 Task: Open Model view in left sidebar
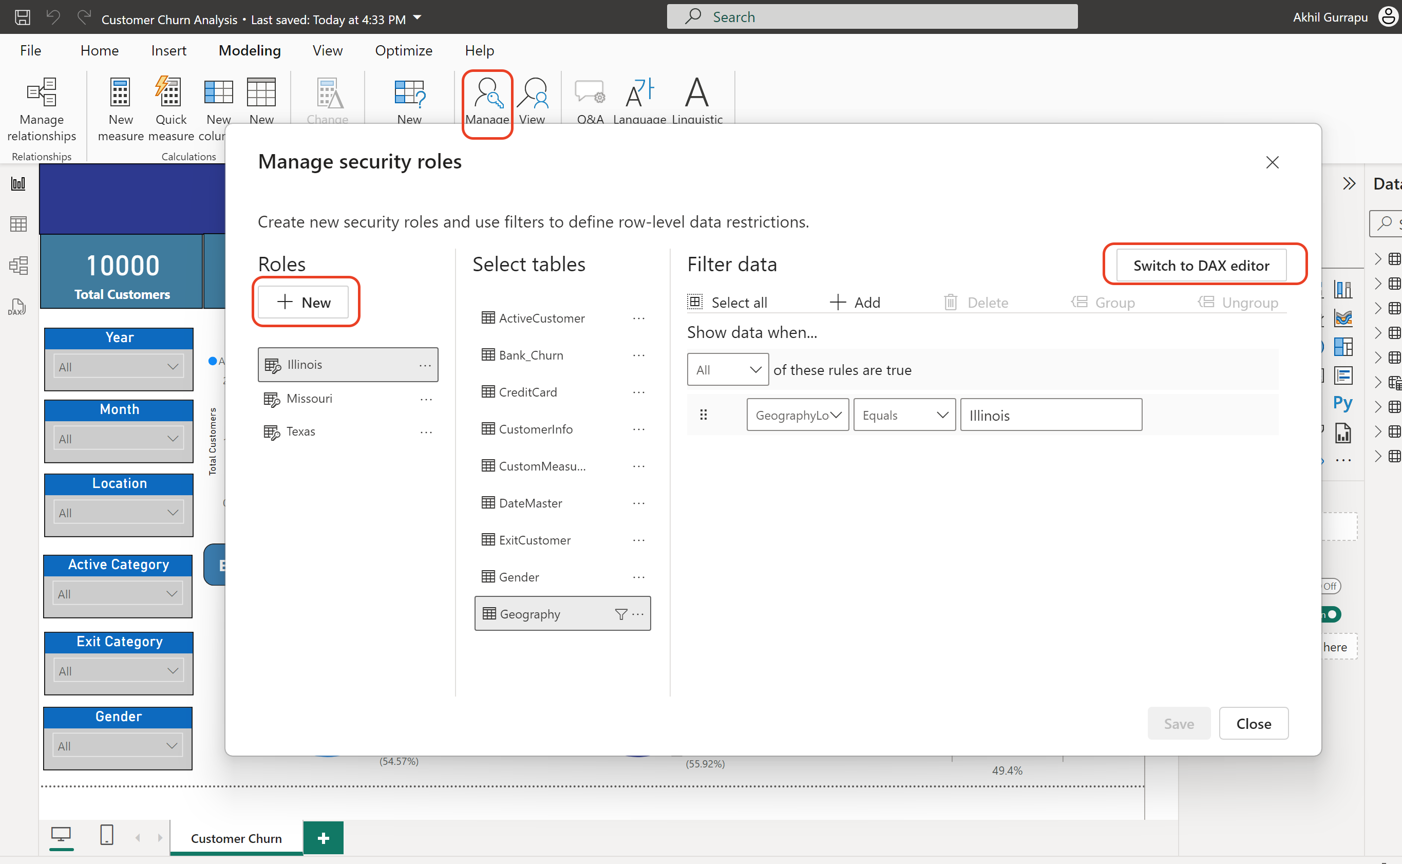click(x=18, y=266)
